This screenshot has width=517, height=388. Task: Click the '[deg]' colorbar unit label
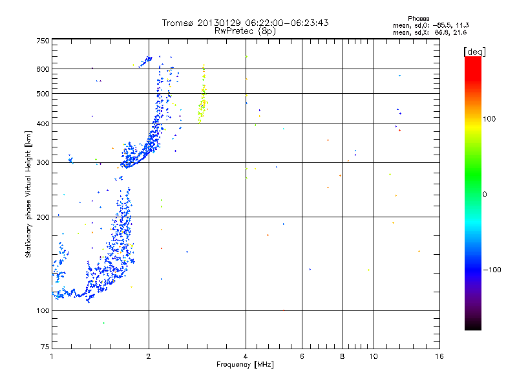[474, 52]
